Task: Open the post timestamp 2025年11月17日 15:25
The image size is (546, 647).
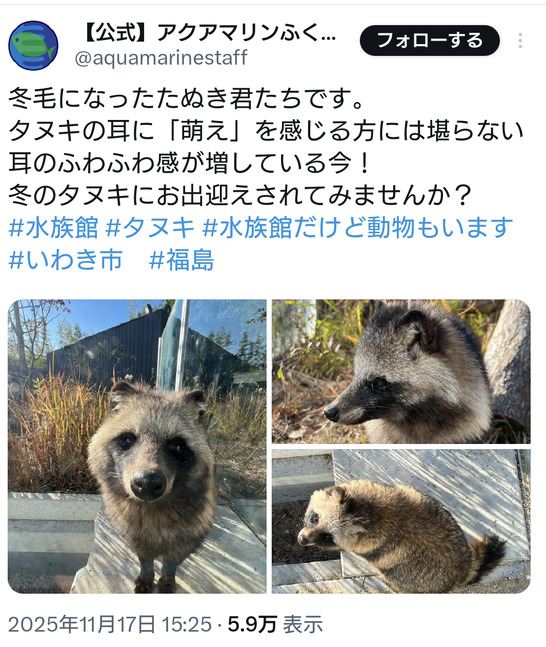Action: [110, 624]
